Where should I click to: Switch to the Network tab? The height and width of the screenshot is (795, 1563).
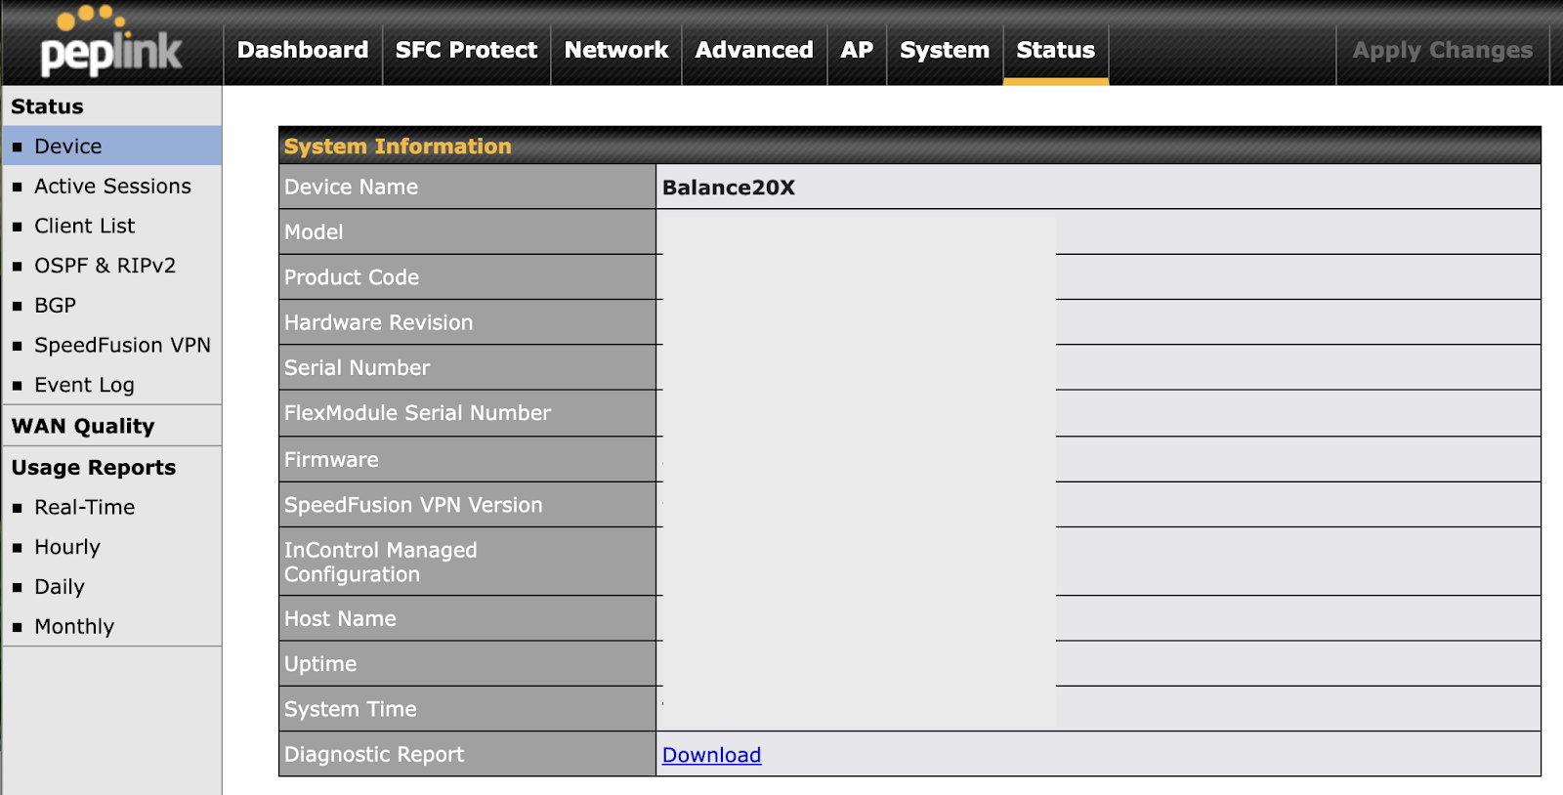tap(616, 50)
